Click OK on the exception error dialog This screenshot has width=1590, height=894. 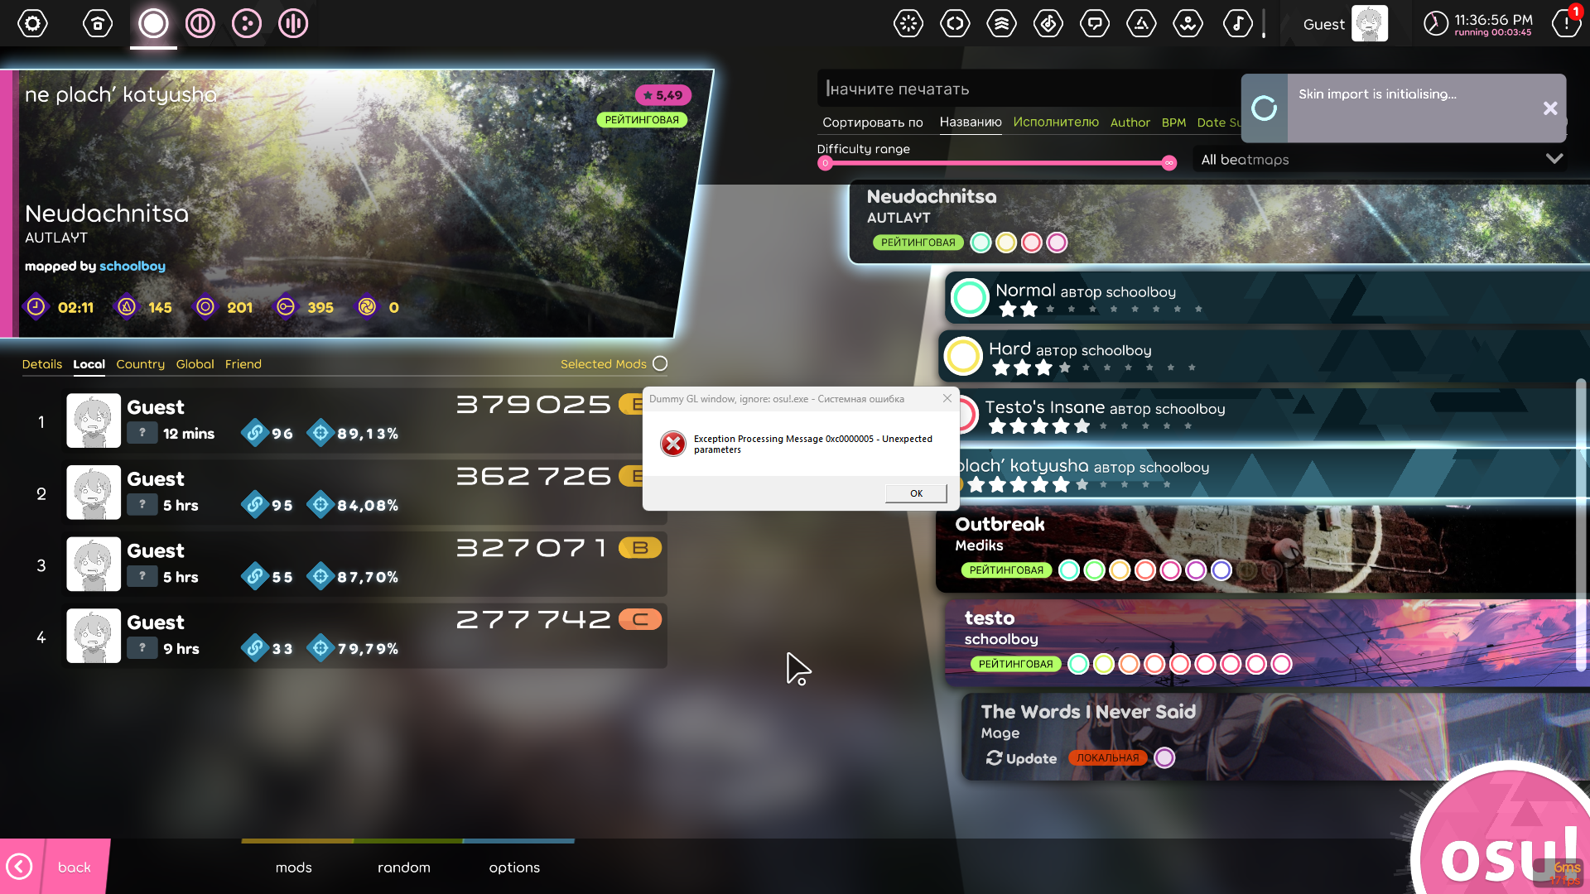point(916,493)
